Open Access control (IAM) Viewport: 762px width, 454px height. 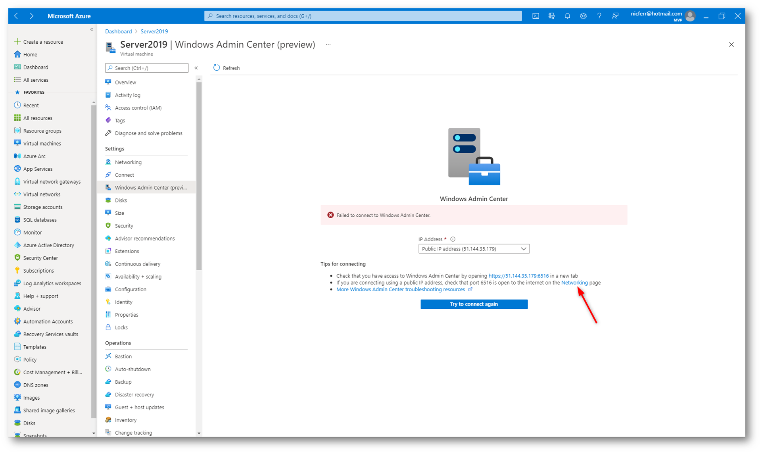tap(133, 108)
